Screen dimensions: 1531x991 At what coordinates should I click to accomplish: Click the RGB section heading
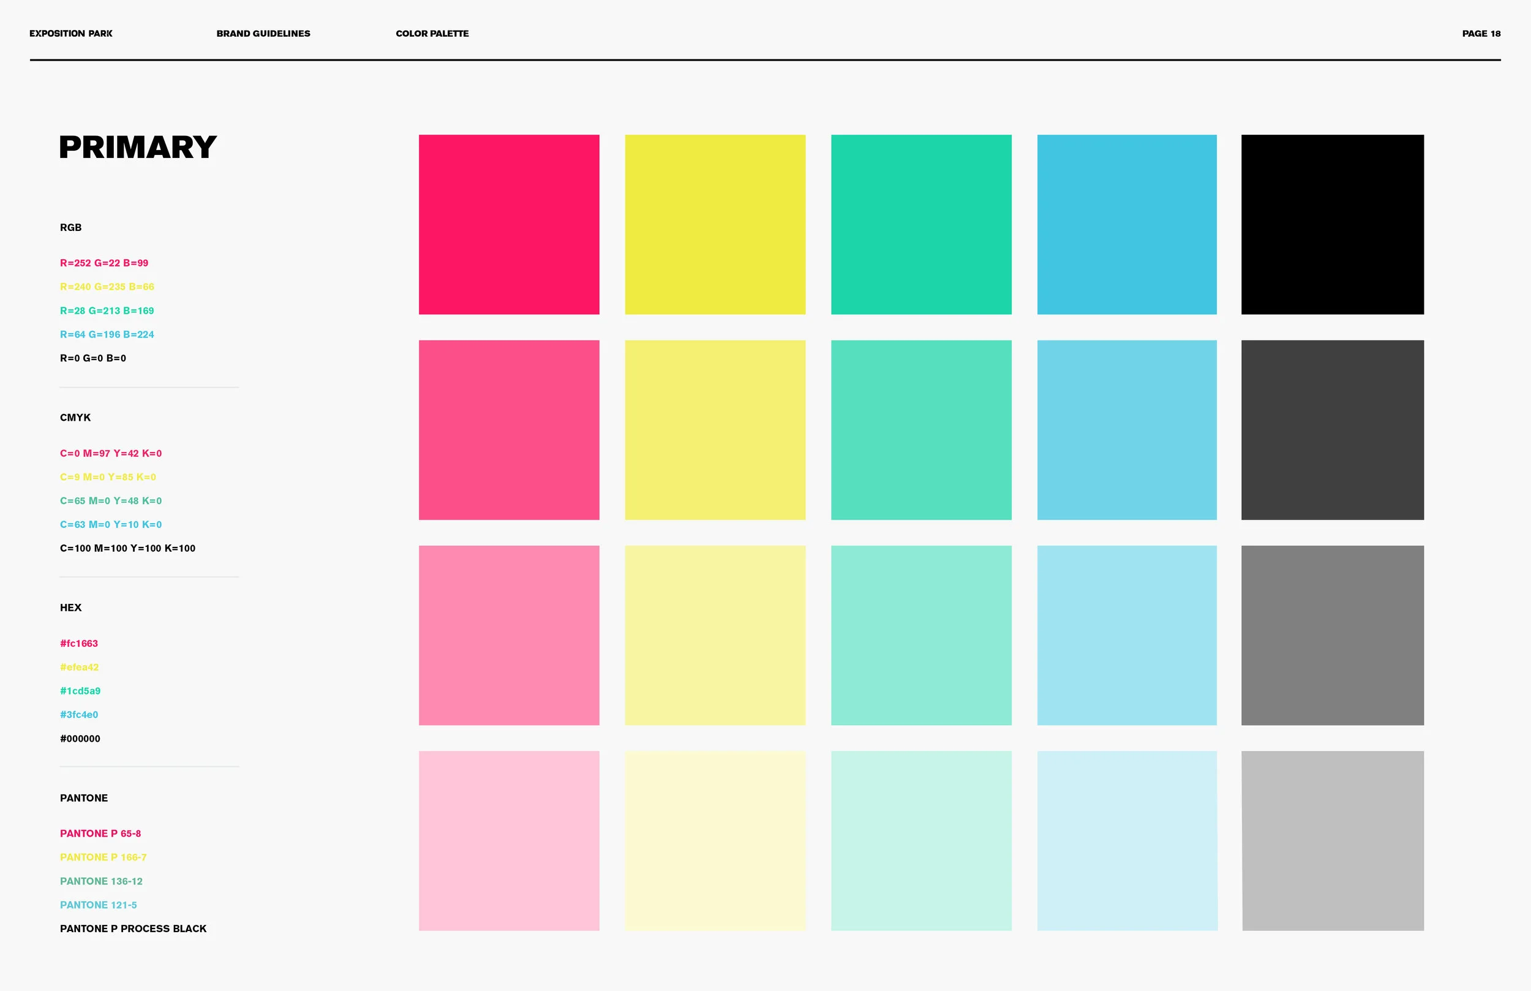(x=70, y=227)
